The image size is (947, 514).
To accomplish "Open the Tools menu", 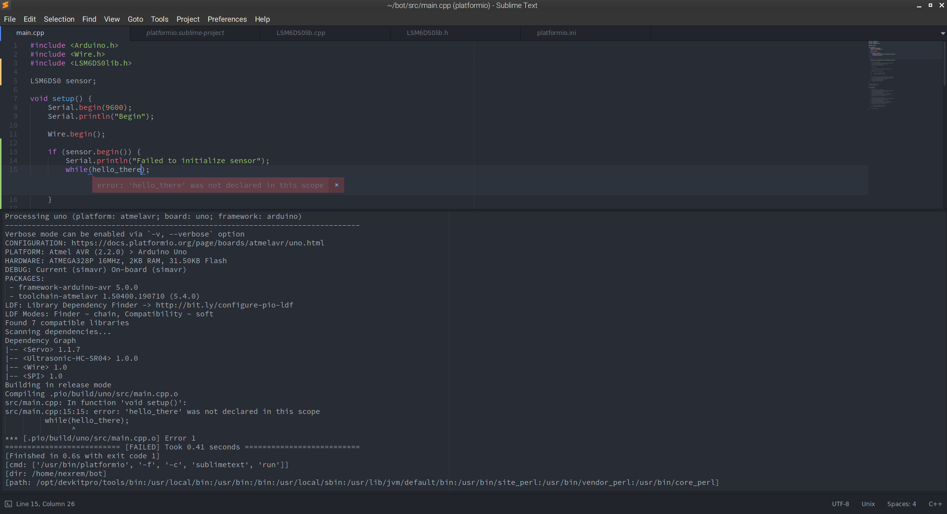I will click(159, 19).
